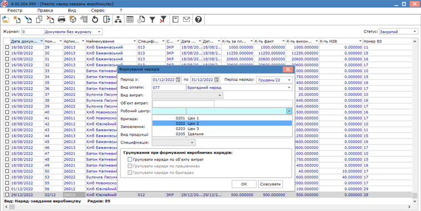The image size is (421, 211).
Task: Open calendar for 31/12/2022 date field
Action: coord(217,80)
